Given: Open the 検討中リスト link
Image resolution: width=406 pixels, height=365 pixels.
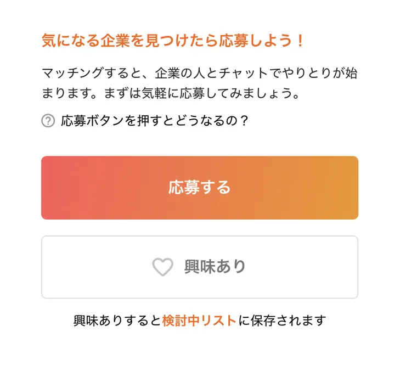Looking at the screenshot, I should coord(199,321).
